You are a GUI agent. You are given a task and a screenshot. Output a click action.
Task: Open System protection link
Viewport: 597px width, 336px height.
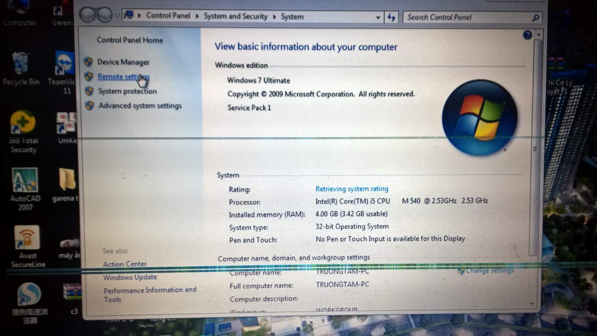127,91
